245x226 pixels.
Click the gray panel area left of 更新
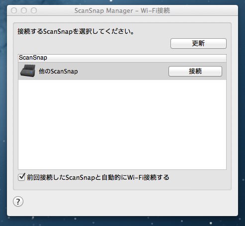click(x=93, y=43)
